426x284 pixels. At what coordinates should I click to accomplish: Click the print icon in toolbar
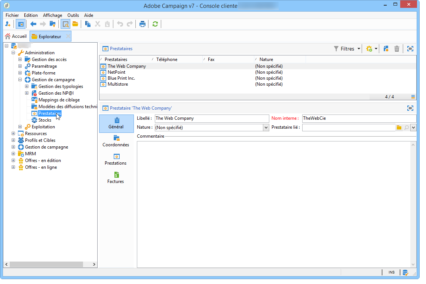click(142, 24)
